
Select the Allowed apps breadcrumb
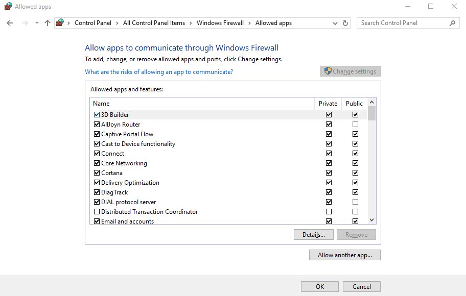click(273, 23)
